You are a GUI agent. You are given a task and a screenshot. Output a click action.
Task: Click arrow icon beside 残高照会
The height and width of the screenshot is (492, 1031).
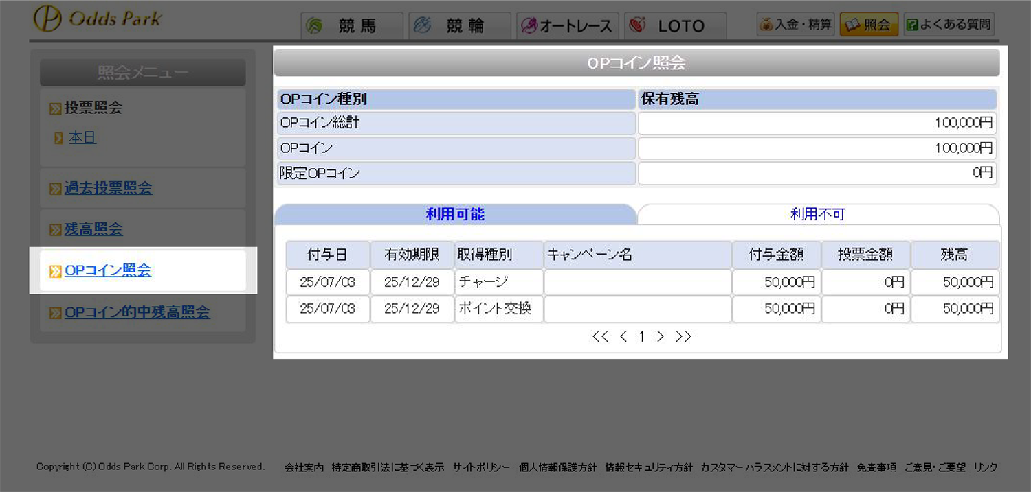tap(56, 230)
